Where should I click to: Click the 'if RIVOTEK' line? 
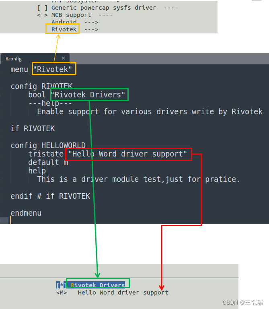click(x=33, y=128)
